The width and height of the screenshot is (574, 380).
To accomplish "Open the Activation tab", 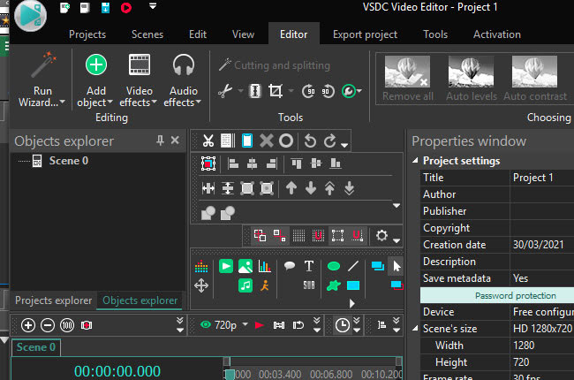I will click(x=497, y=34).
